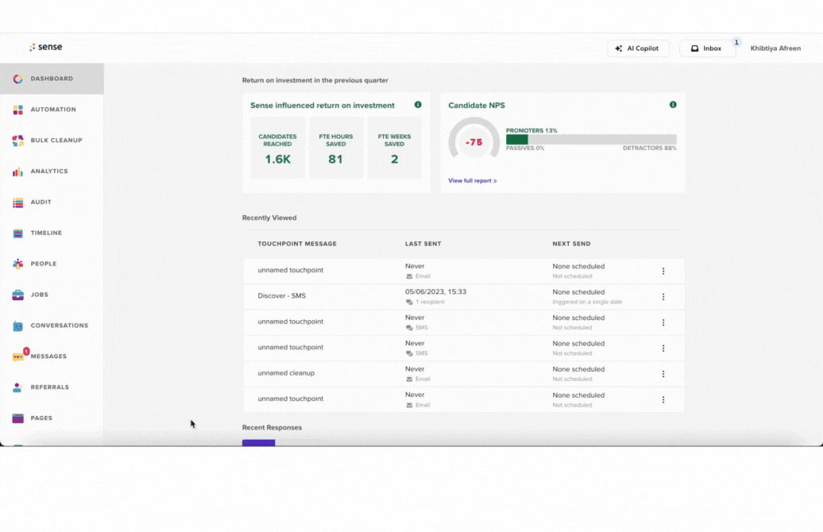Click the Next Send column header

571,244
